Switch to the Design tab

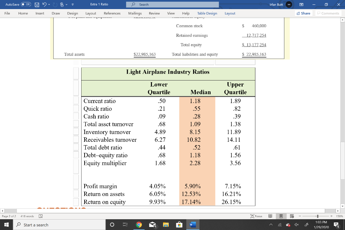pyautogui.click(x=73, y=13)
